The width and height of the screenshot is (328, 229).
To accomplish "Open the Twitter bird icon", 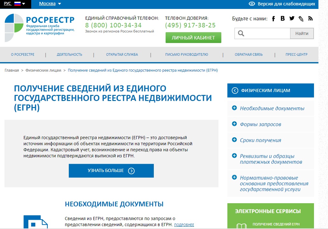I will [x=292, y=18].
